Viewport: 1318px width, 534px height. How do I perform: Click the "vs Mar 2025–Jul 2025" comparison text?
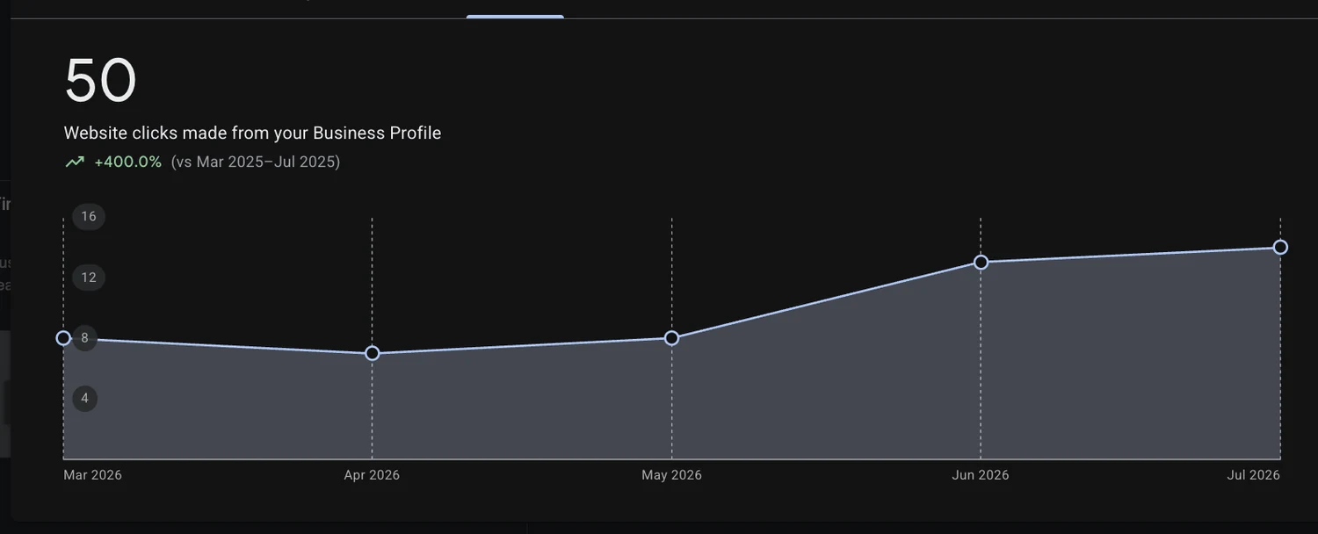256,162
